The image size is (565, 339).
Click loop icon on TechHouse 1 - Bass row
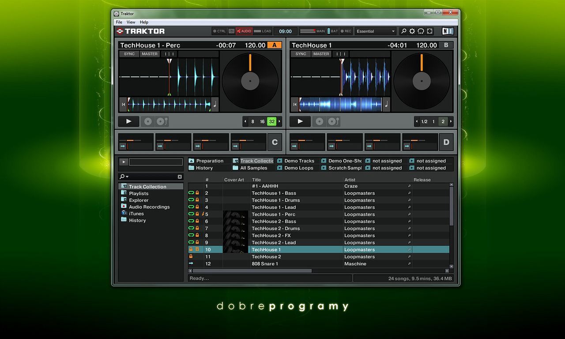191,193
